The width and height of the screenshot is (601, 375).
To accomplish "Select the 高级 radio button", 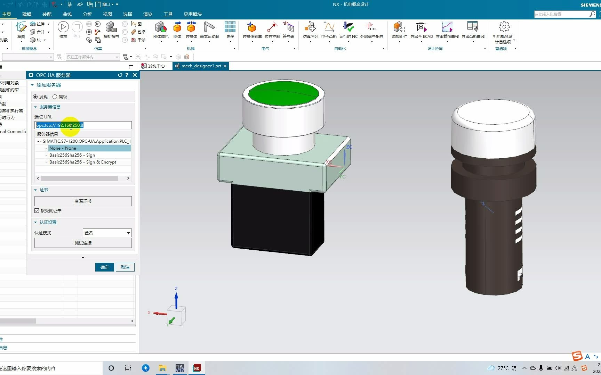I will 55,97.
